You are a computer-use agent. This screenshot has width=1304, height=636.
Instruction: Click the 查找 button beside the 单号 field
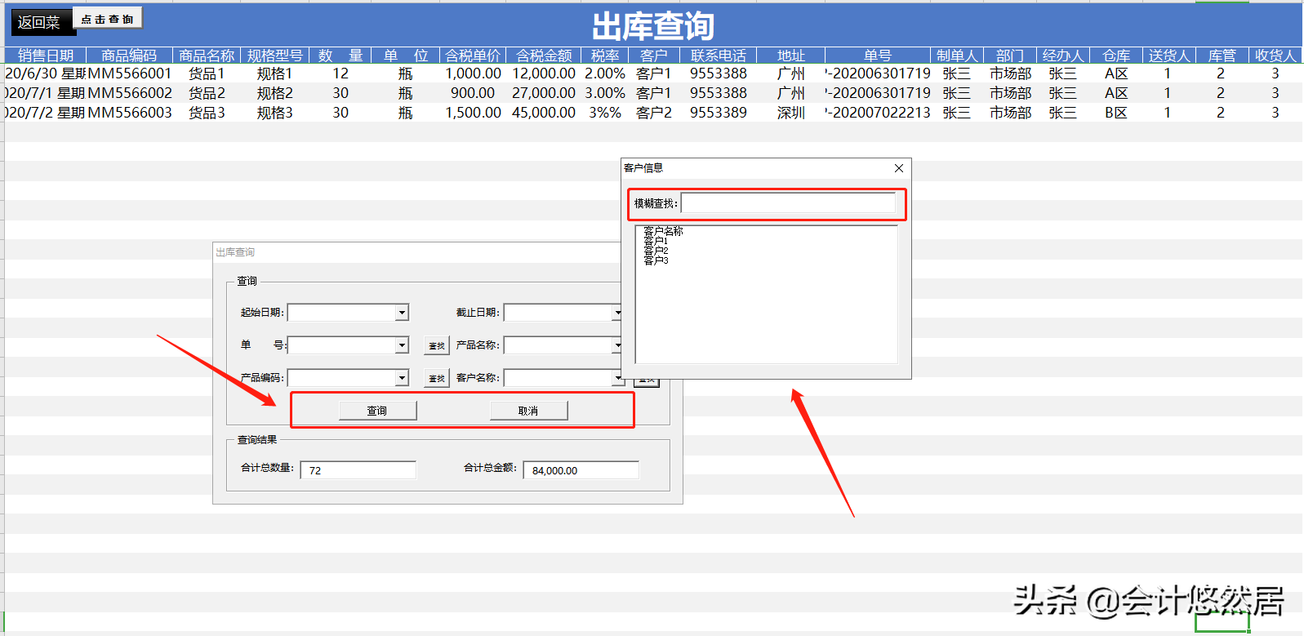click(437, 345)
